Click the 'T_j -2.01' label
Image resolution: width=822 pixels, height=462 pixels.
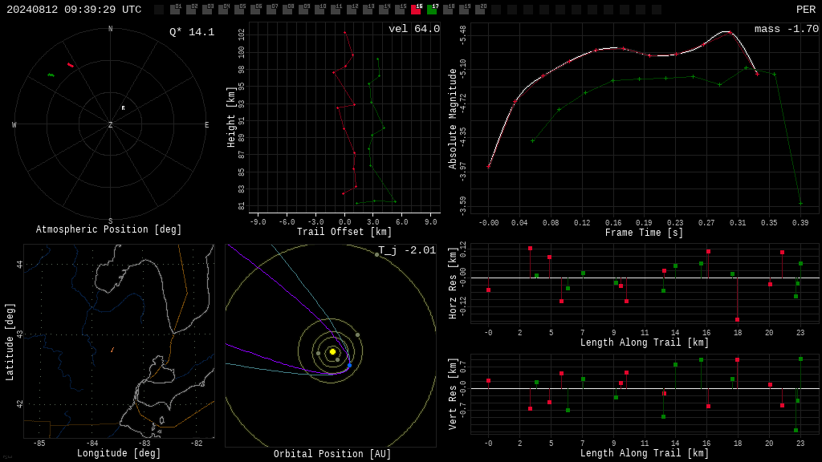click(x=407, y=250)
